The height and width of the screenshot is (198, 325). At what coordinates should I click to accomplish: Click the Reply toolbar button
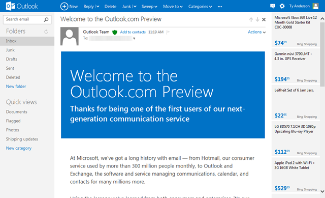coord(88,7)
